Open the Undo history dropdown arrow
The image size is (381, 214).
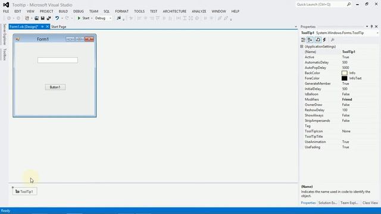tap(62, 18)
